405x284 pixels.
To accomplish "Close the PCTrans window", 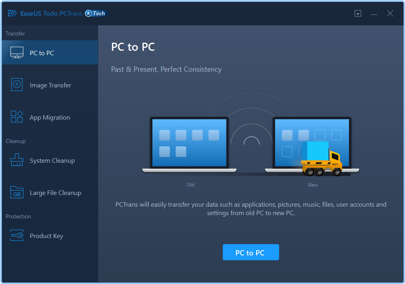I will click(x=390, y=13).
